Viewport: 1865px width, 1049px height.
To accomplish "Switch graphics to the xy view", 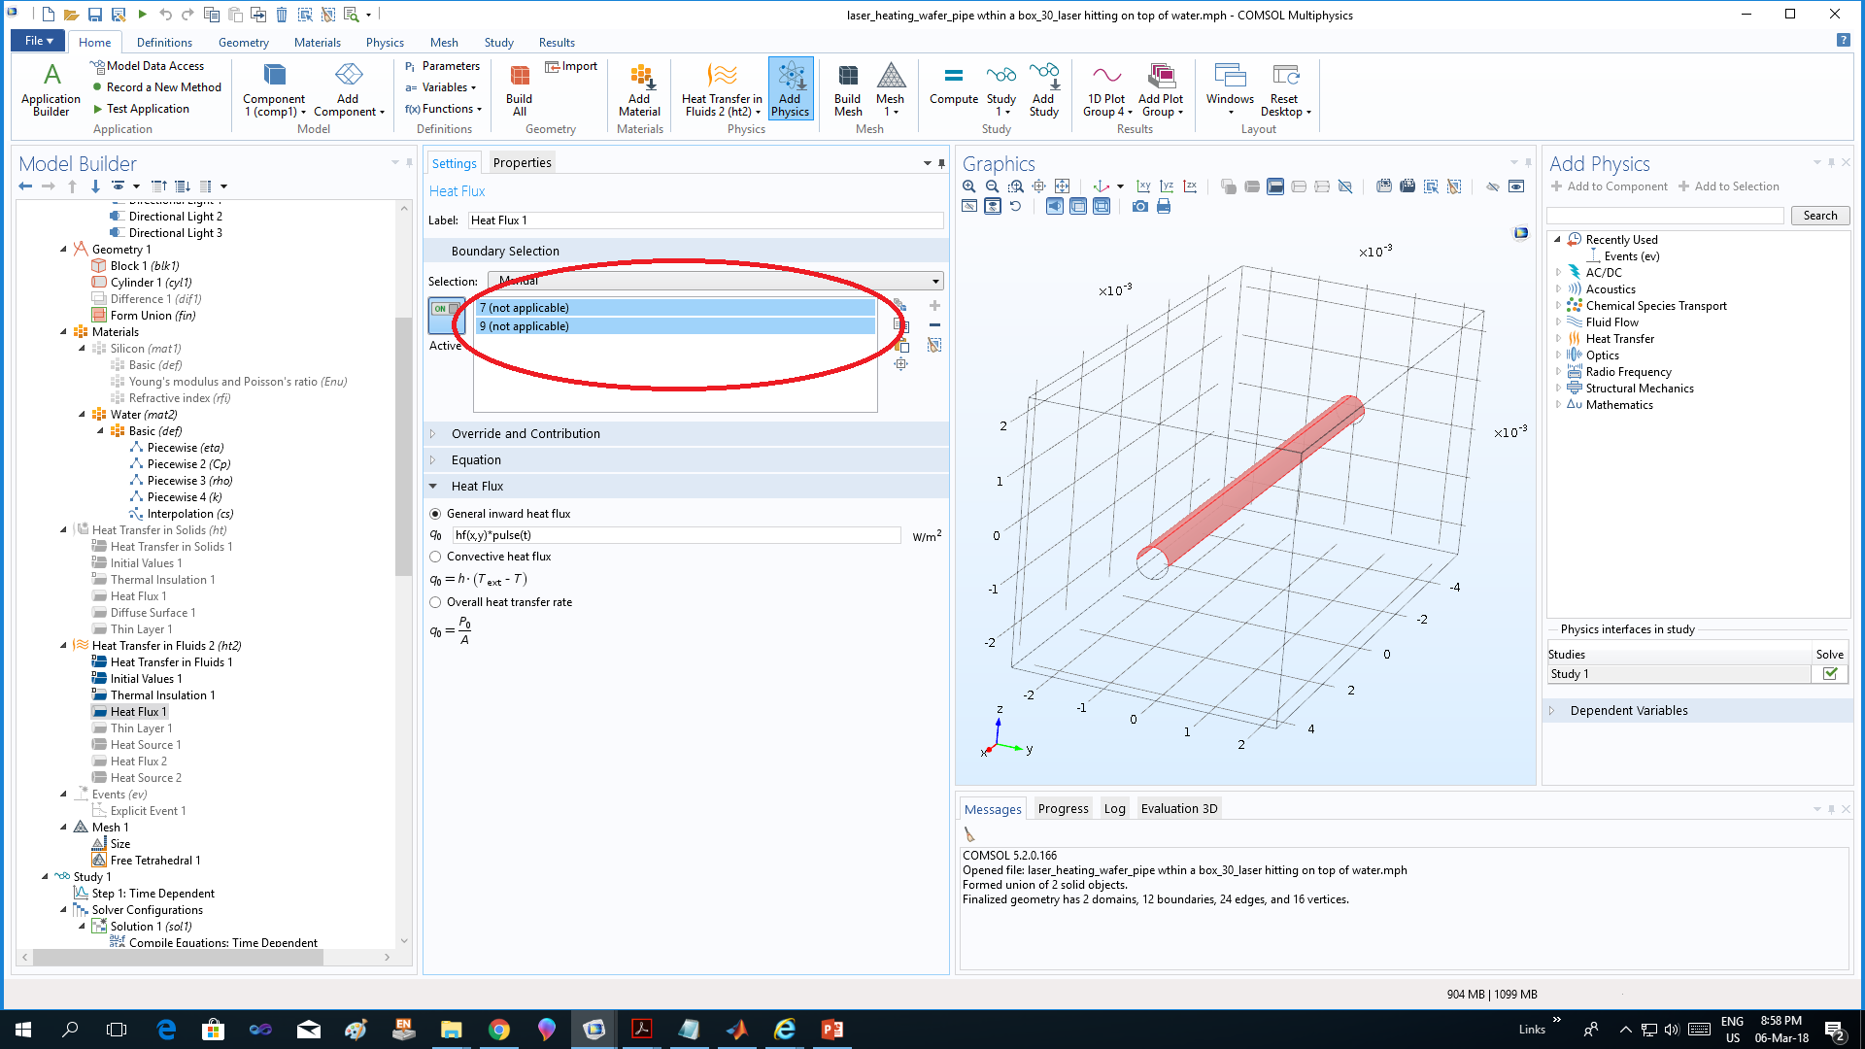I will pos(1143,186).
